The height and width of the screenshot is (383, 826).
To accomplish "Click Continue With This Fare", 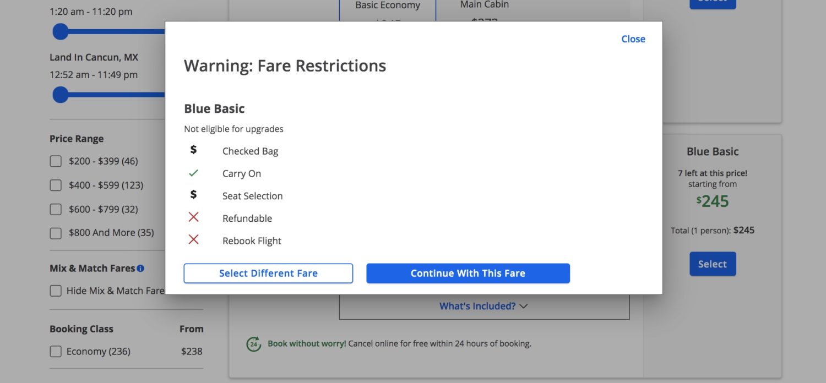I will [x=468, y=273].
